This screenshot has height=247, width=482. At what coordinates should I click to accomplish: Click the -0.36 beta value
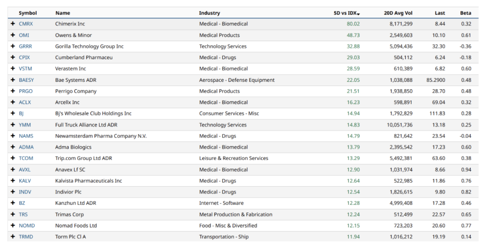pos(466,47)
